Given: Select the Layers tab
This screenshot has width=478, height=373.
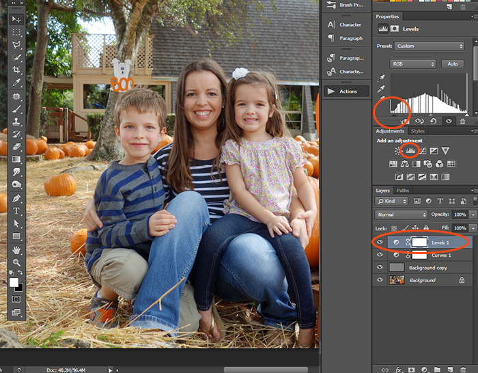Looking at the screenshot, I should click(x=382, y=191).
